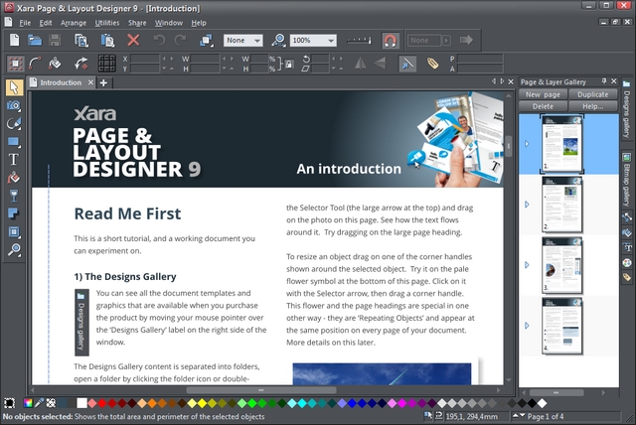
Task: Select the Photo camera tool
Action: 14,105
